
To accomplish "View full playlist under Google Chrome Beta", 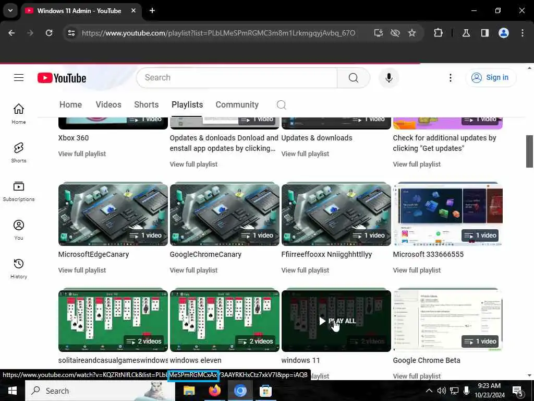I will [417, 376].
